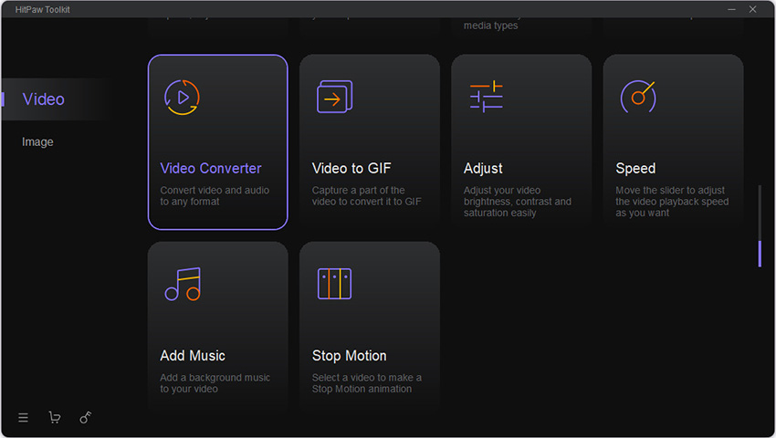The height and width of the screenshot is (438, 776).
Task: Click the Video to GIF arrow icon
Action: pyautogui.click(x=334, y=97)
